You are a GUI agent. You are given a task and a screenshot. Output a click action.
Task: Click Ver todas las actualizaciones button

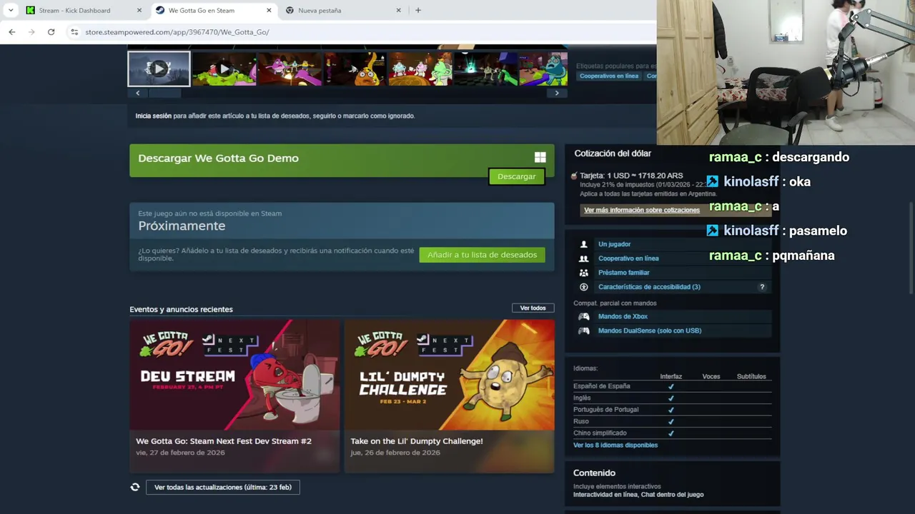coord(223,487)
